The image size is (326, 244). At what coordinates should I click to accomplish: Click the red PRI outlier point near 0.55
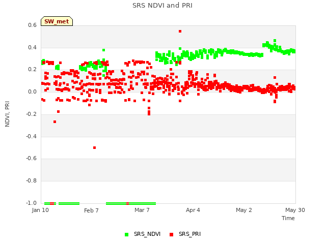point(180,32)
